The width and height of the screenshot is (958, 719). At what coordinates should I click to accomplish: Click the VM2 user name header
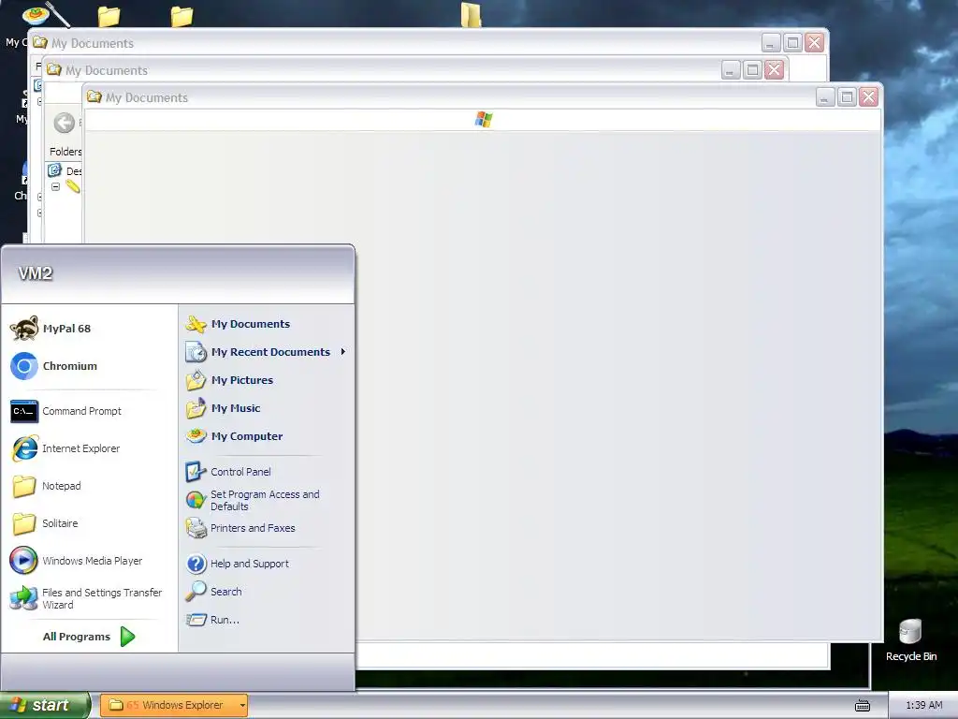pyautogui.click(x=36, y=272)
